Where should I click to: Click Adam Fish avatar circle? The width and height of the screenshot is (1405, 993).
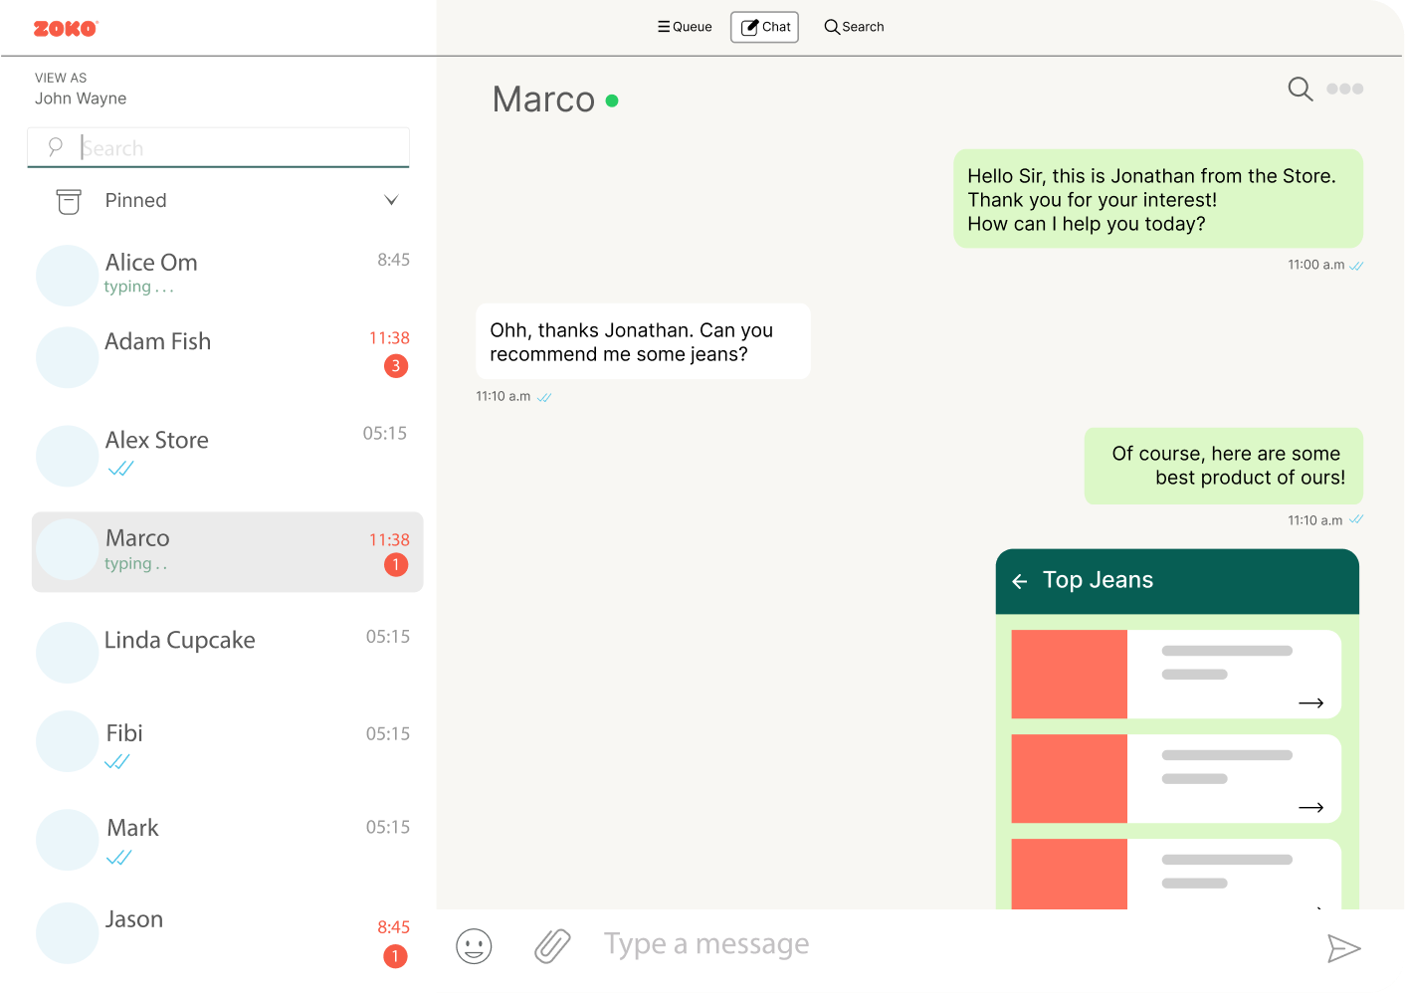(x=67, y=357)
